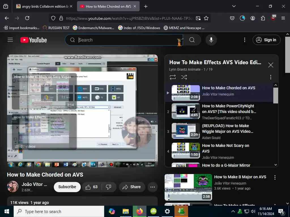The width and height of the screenshot is (290, 217).
Task: Click the YouTube search magnifier button
Action: coord(192,40)
